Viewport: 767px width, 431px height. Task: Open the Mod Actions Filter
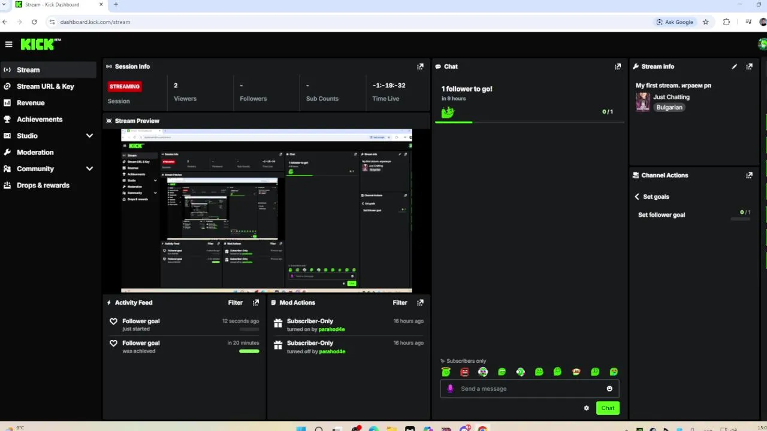point(400,302)
